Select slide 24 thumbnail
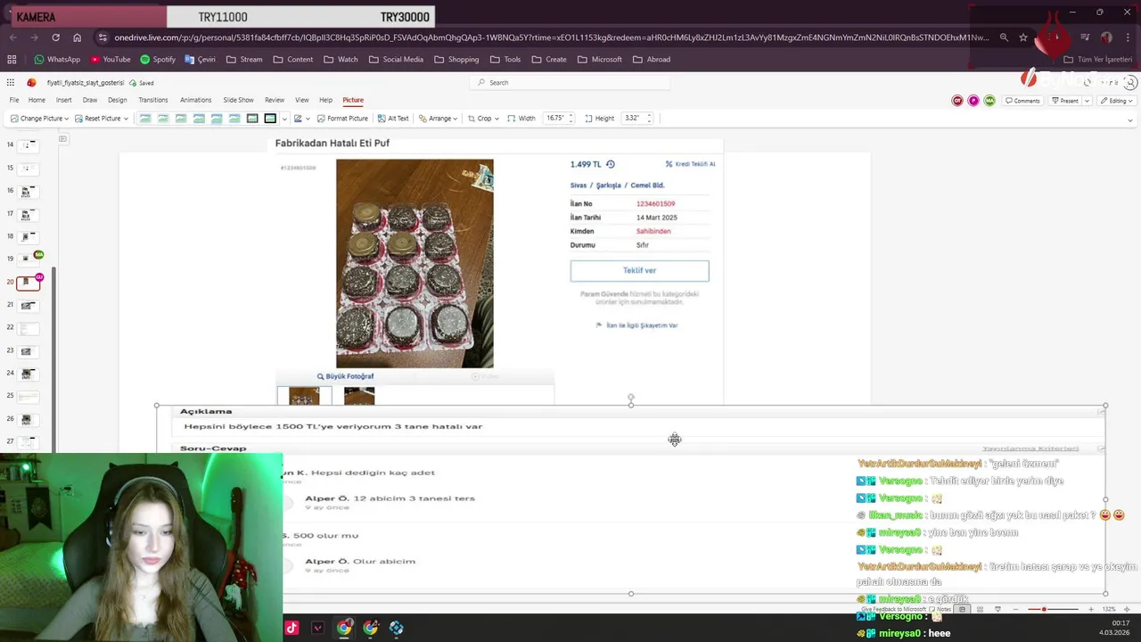 (x=28, y=374)
